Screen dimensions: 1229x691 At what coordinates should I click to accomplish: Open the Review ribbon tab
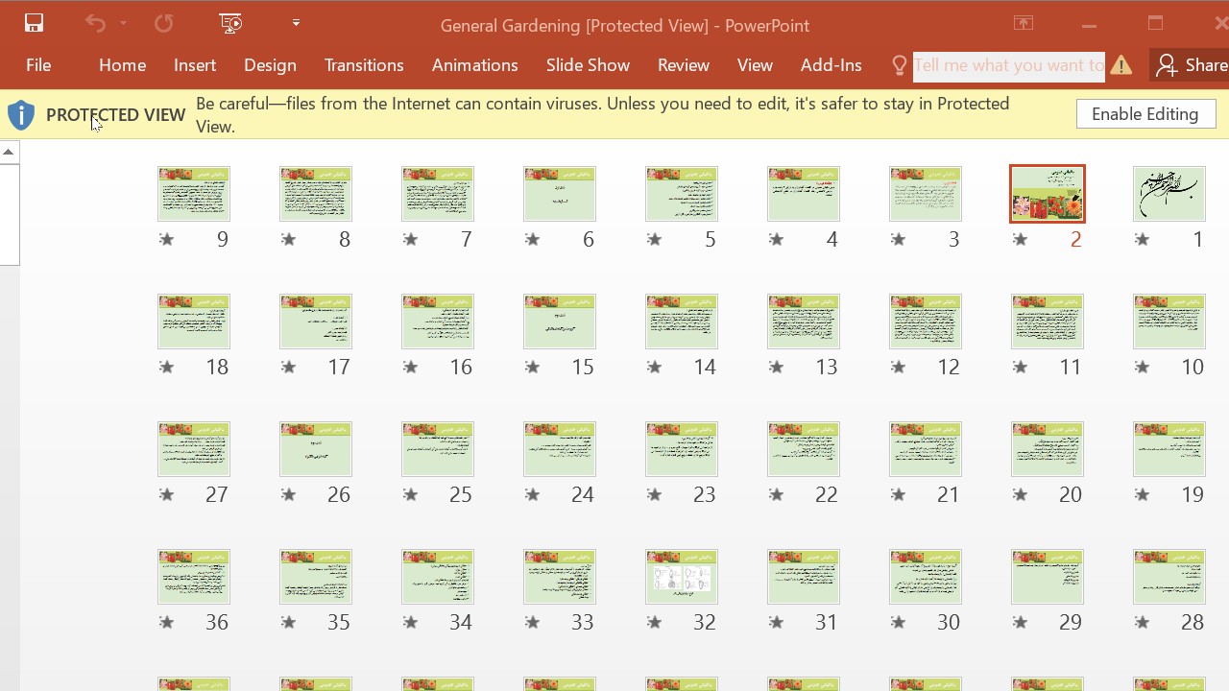[x=684, y=65]
